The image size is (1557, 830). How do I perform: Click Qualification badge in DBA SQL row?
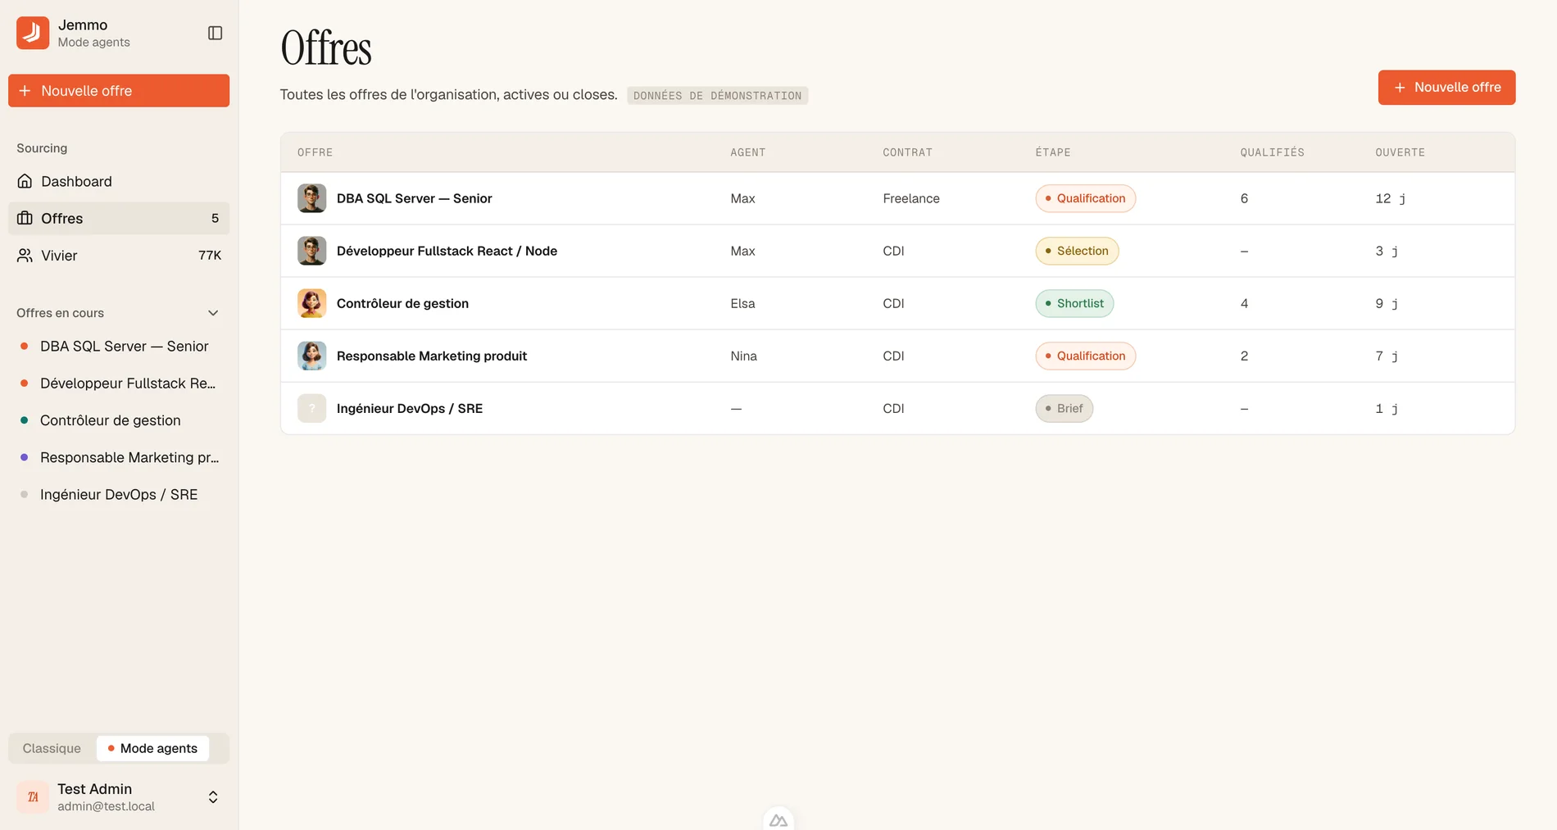(1085, 198)
